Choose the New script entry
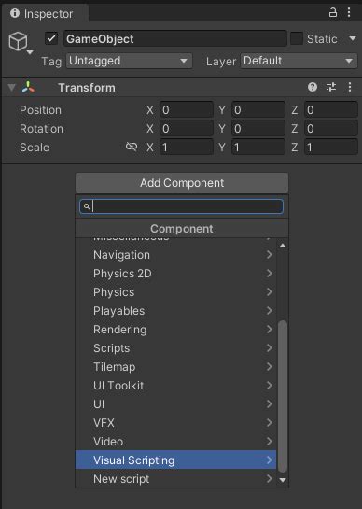The height and width of the screenshot is (509, 362). tap(175, 479)
